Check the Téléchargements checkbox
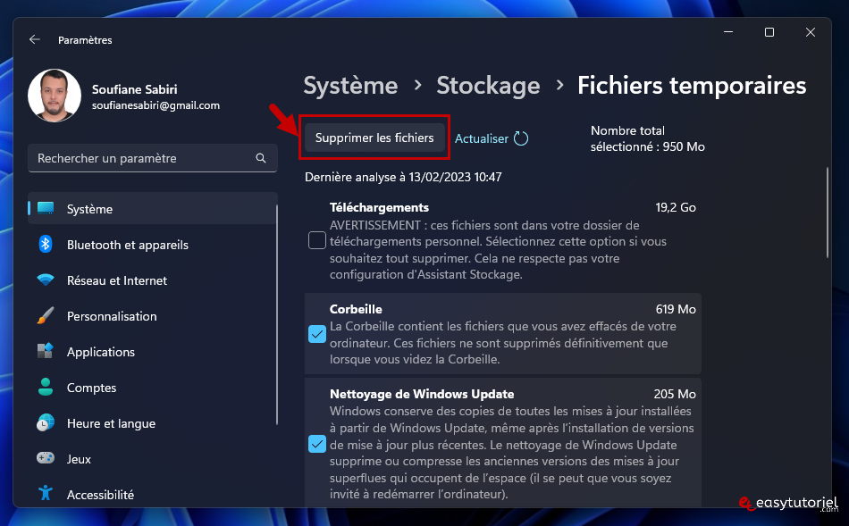The height and width of the screenshot is (526, 849). [316, 240]
